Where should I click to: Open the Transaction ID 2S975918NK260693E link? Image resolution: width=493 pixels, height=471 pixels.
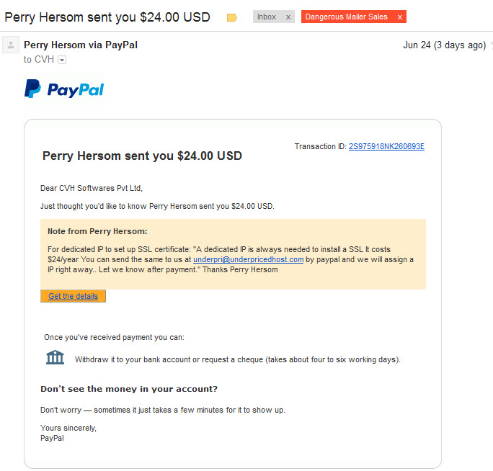pyautogui.click(x=386, y=146)
